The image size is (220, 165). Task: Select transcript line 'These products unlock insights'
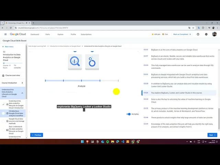180,118
